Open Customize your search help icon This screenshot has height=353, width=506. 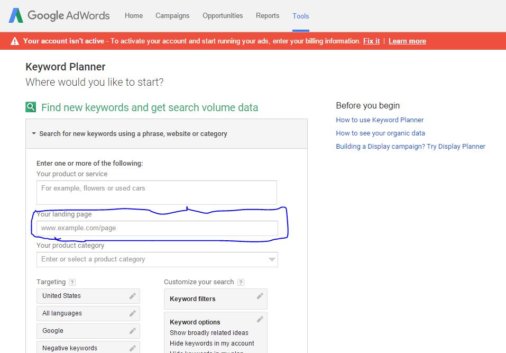[241, 282]
